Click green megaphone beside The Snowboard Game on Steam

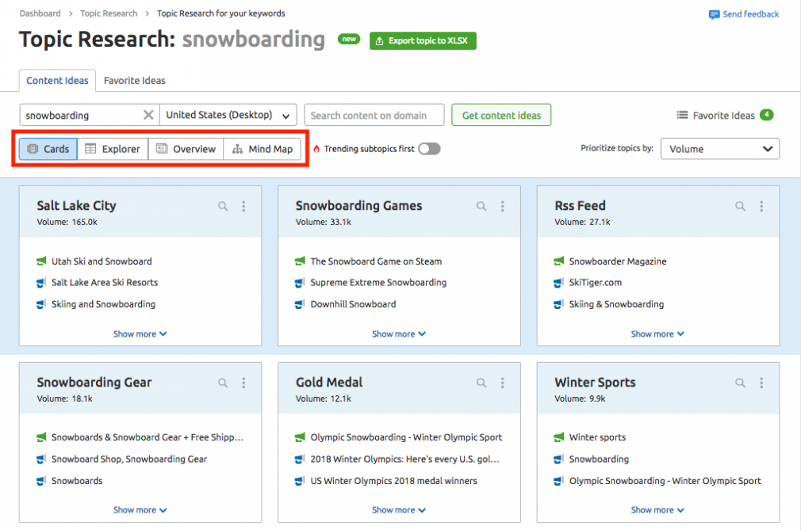point(300,261)
